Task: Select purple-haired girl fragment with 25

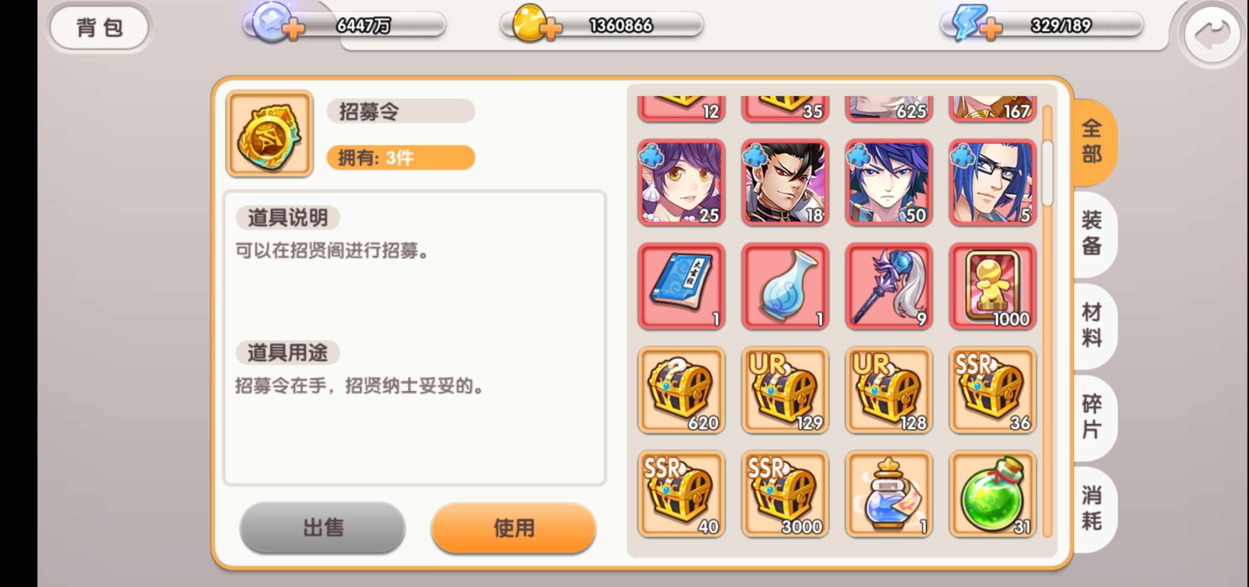Action: [681, 183]
